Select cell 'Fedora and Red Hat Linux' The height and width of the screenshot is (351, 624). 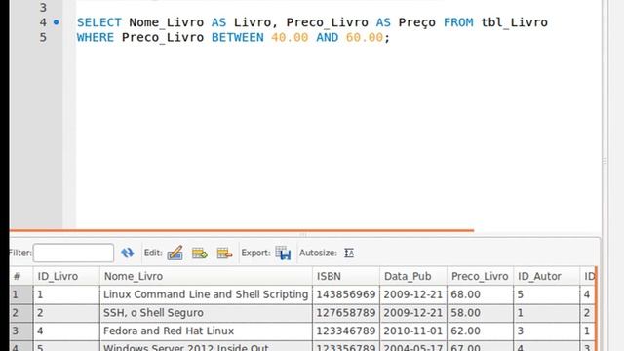[x=206, y=331]
